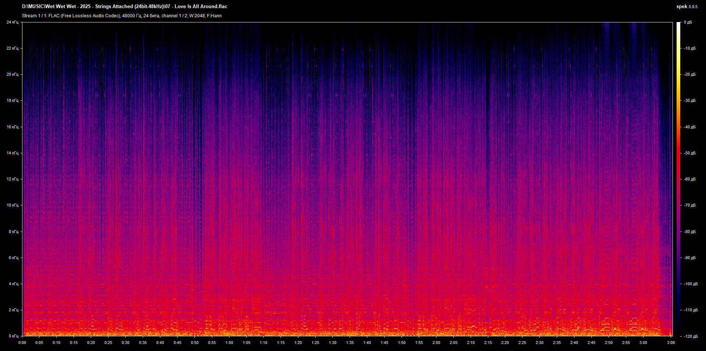The height and width of the screenshot is (351, 706).
Task: Click the 1:05 time axis label
Action: point(247,343)
